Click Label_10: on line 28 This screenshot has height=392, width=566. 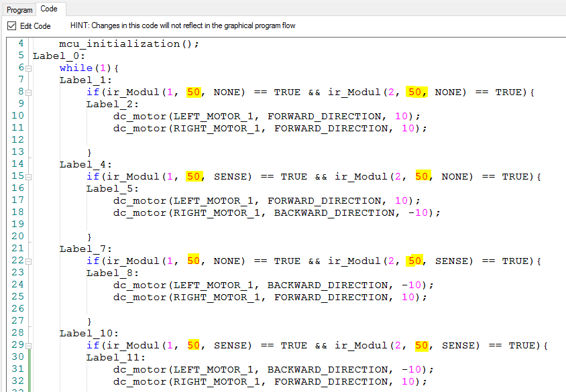pyautogui.click(x=89, y=333)
